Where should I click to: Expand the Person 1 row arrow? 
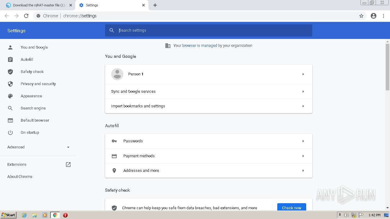tap(303, 74)
